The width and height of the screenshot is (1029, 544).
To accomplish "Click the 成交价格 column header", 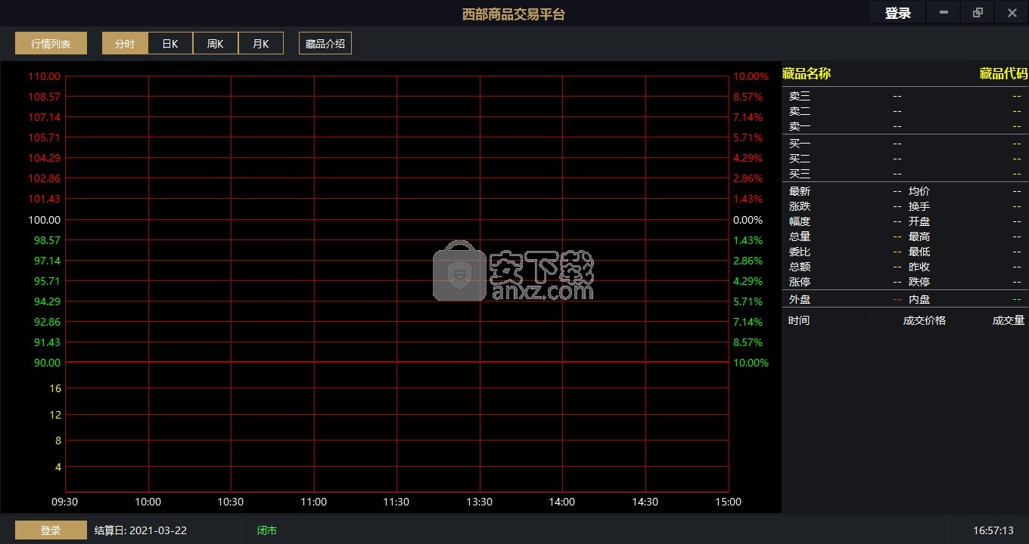I will pyautogui.click(x=925, y=320).
